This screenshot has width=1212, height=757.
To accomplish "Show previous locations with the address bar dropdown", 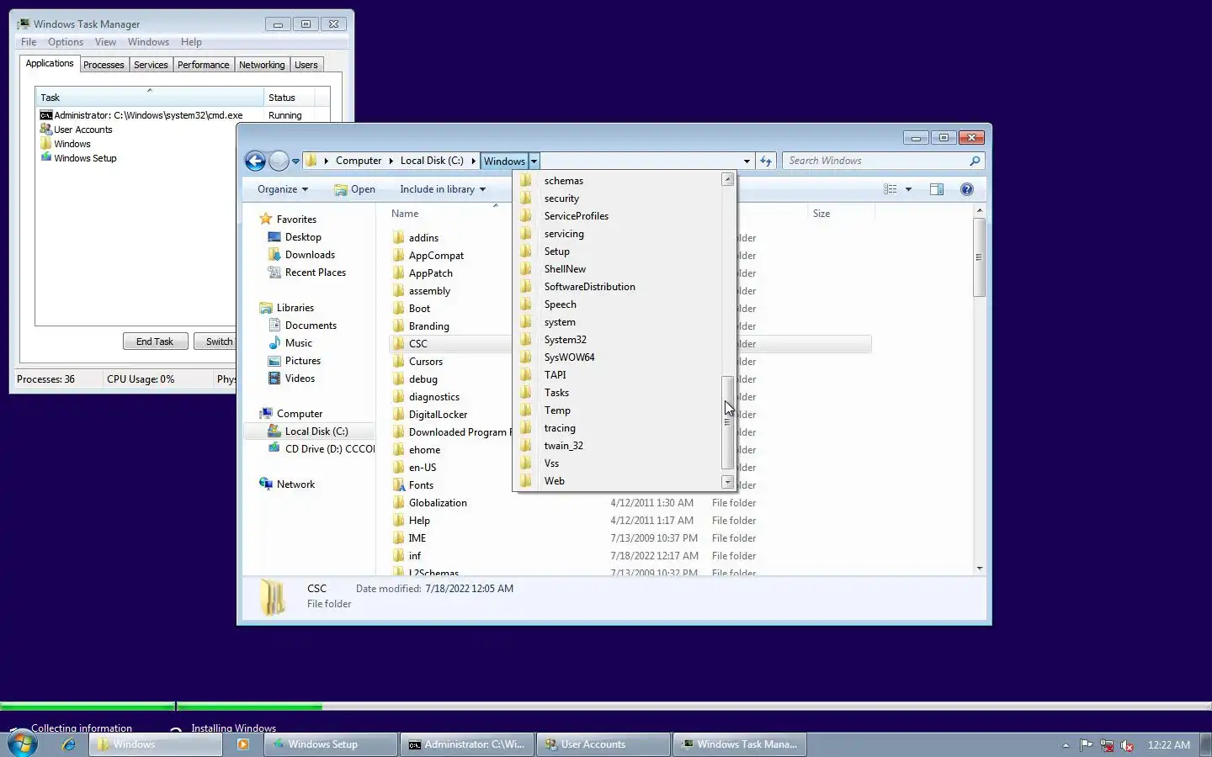I will [747, 161].
